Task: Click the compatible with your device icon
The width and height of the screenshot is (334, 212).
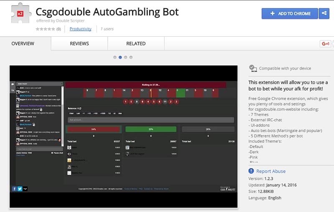Action: tap(252, 68)
